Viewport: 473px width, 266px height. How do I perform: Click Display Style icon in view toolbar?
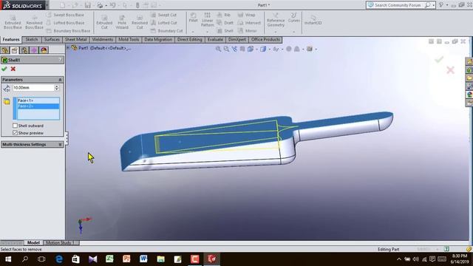pyautogui.click(x=263, y=49)
